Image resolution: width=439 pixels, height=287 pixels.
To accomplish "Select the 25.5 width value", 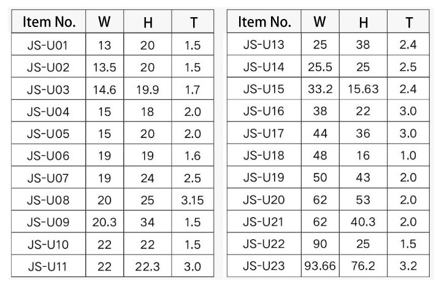I will click(x=319, y=67).
